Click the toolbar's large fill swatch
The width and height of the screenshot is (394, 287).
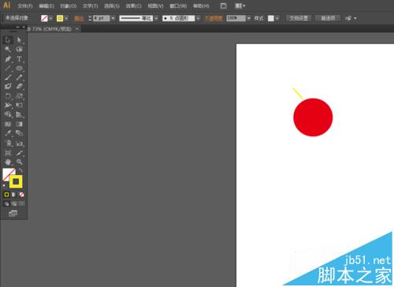click(x=8, y=173)
